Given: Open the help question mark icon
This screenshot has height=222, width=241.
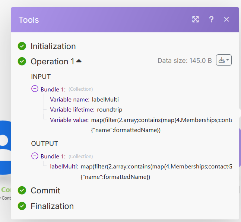Looking at the screenshot, I should 211,19.
